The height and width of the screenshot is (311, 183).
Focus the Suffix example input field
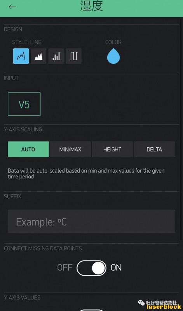coord(91,221)
